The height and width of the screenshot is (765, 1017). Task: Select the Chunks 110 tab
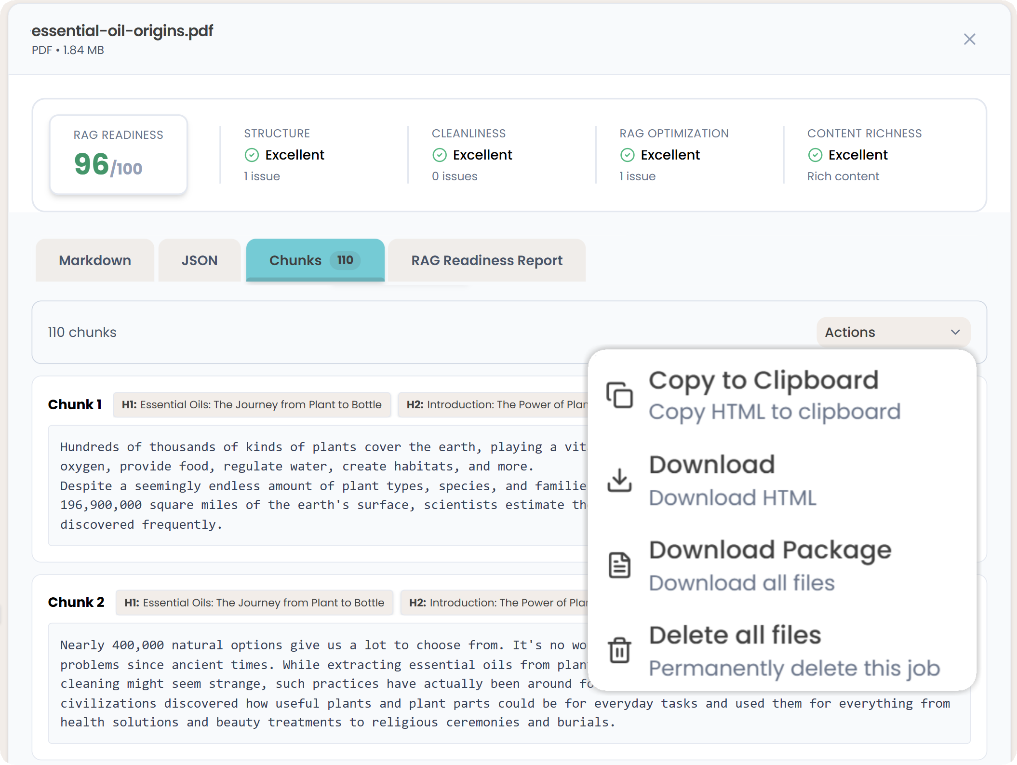(x=315, y=260)
